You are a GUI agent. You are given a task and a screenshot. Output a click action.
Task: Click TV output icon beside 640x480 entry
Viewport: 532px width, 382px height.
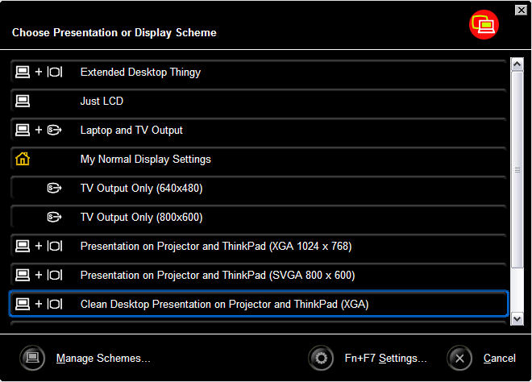pos(55,189)
